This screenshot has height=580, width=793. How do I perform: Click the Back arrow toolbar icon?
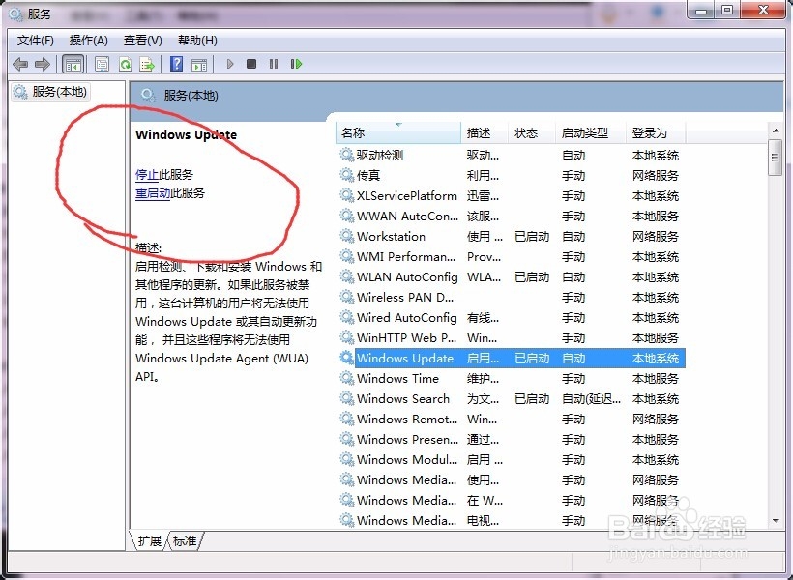tap(20, 64)
